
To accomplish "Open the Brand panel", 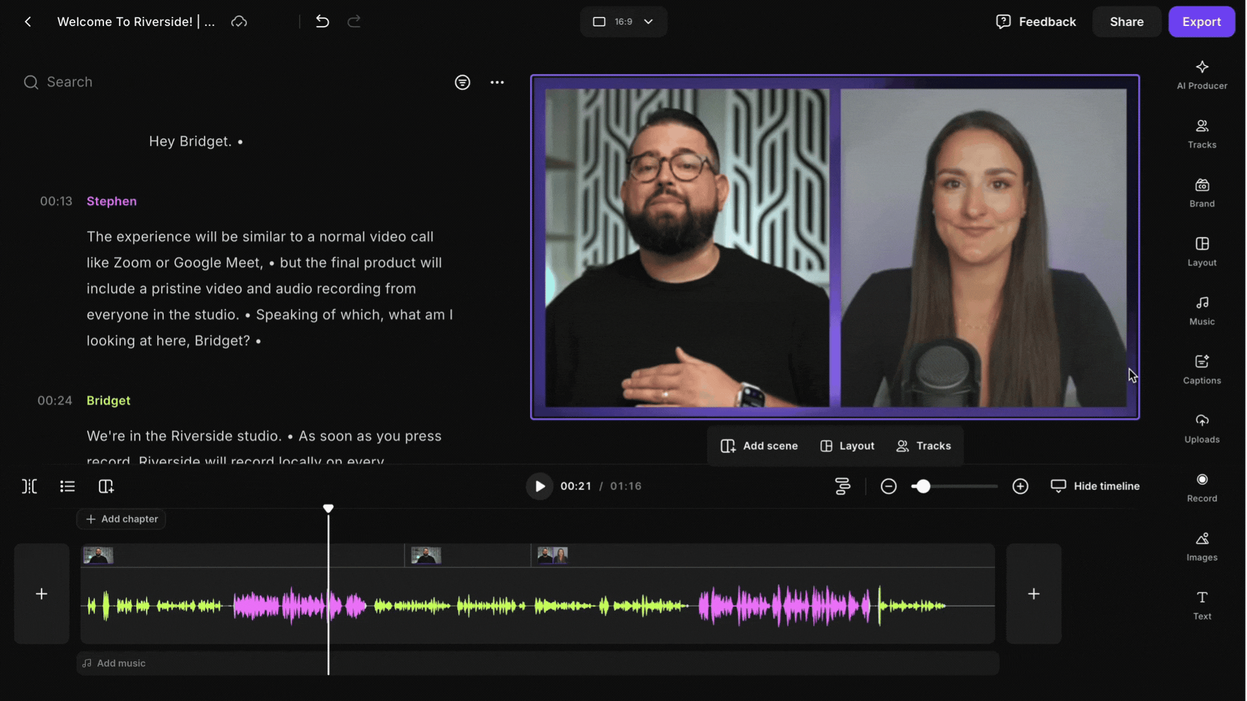I will [x=1202, y=193].
